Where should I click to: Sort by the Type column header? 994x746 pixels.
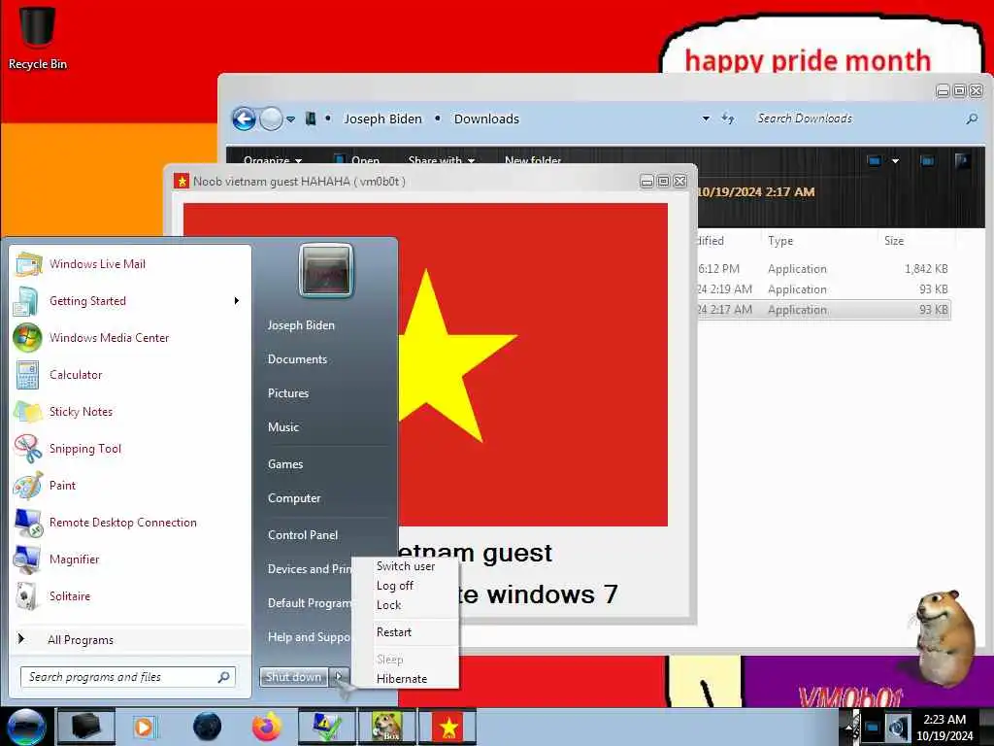point(819,241)
